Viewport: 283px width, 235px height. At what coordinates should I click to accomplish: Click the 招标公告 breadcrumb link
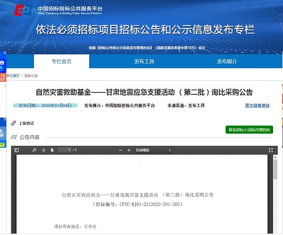coord(31,76)
